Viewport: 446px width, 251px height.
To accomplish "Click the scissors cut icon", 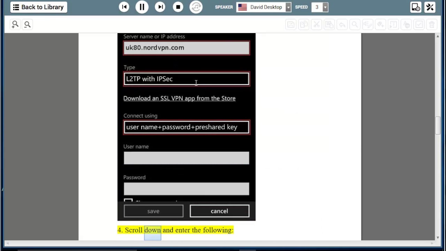I will tap(316, 24).
